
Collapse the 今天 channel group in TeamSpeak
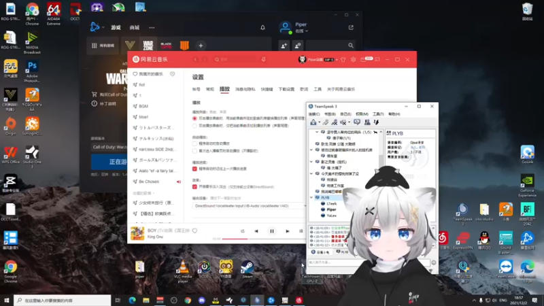311,173
